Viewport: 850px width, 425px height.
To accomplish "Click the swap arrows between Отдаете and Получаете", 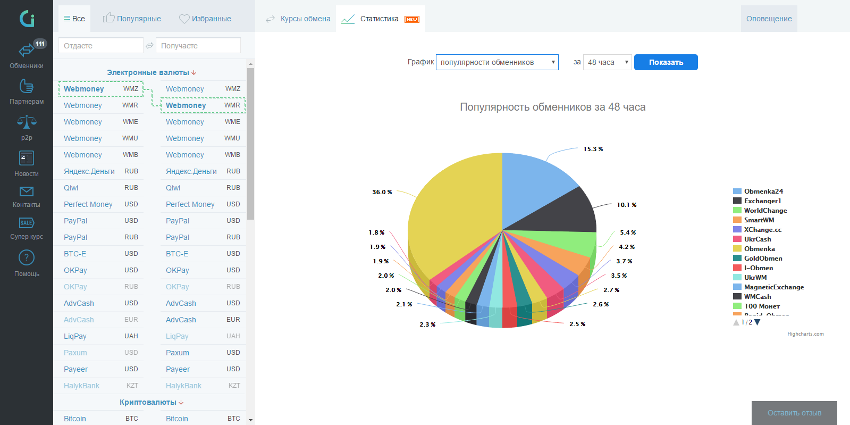I will 150,46.
